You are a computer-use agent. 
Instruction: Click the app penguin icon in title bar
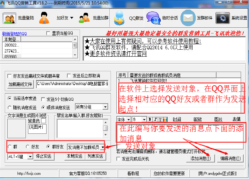point(2,3)
